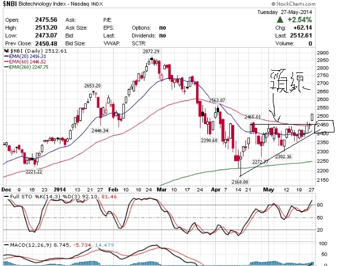Click the '2014' date axis label
This screenshot has height=266, width=344.
point(60,190)
